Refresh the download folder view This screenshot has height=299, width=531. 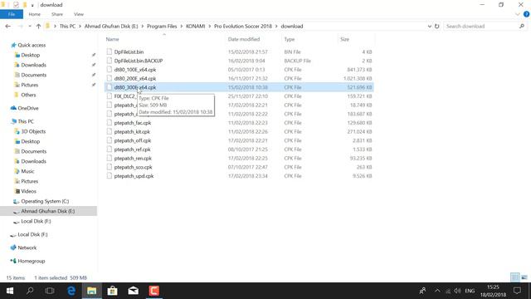coord(437,26)
